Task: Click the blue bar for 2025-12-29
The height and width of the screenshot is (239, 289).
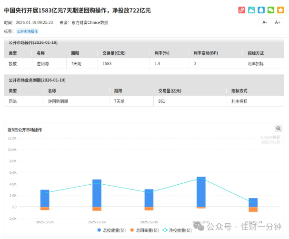Action: coord(97,193)
